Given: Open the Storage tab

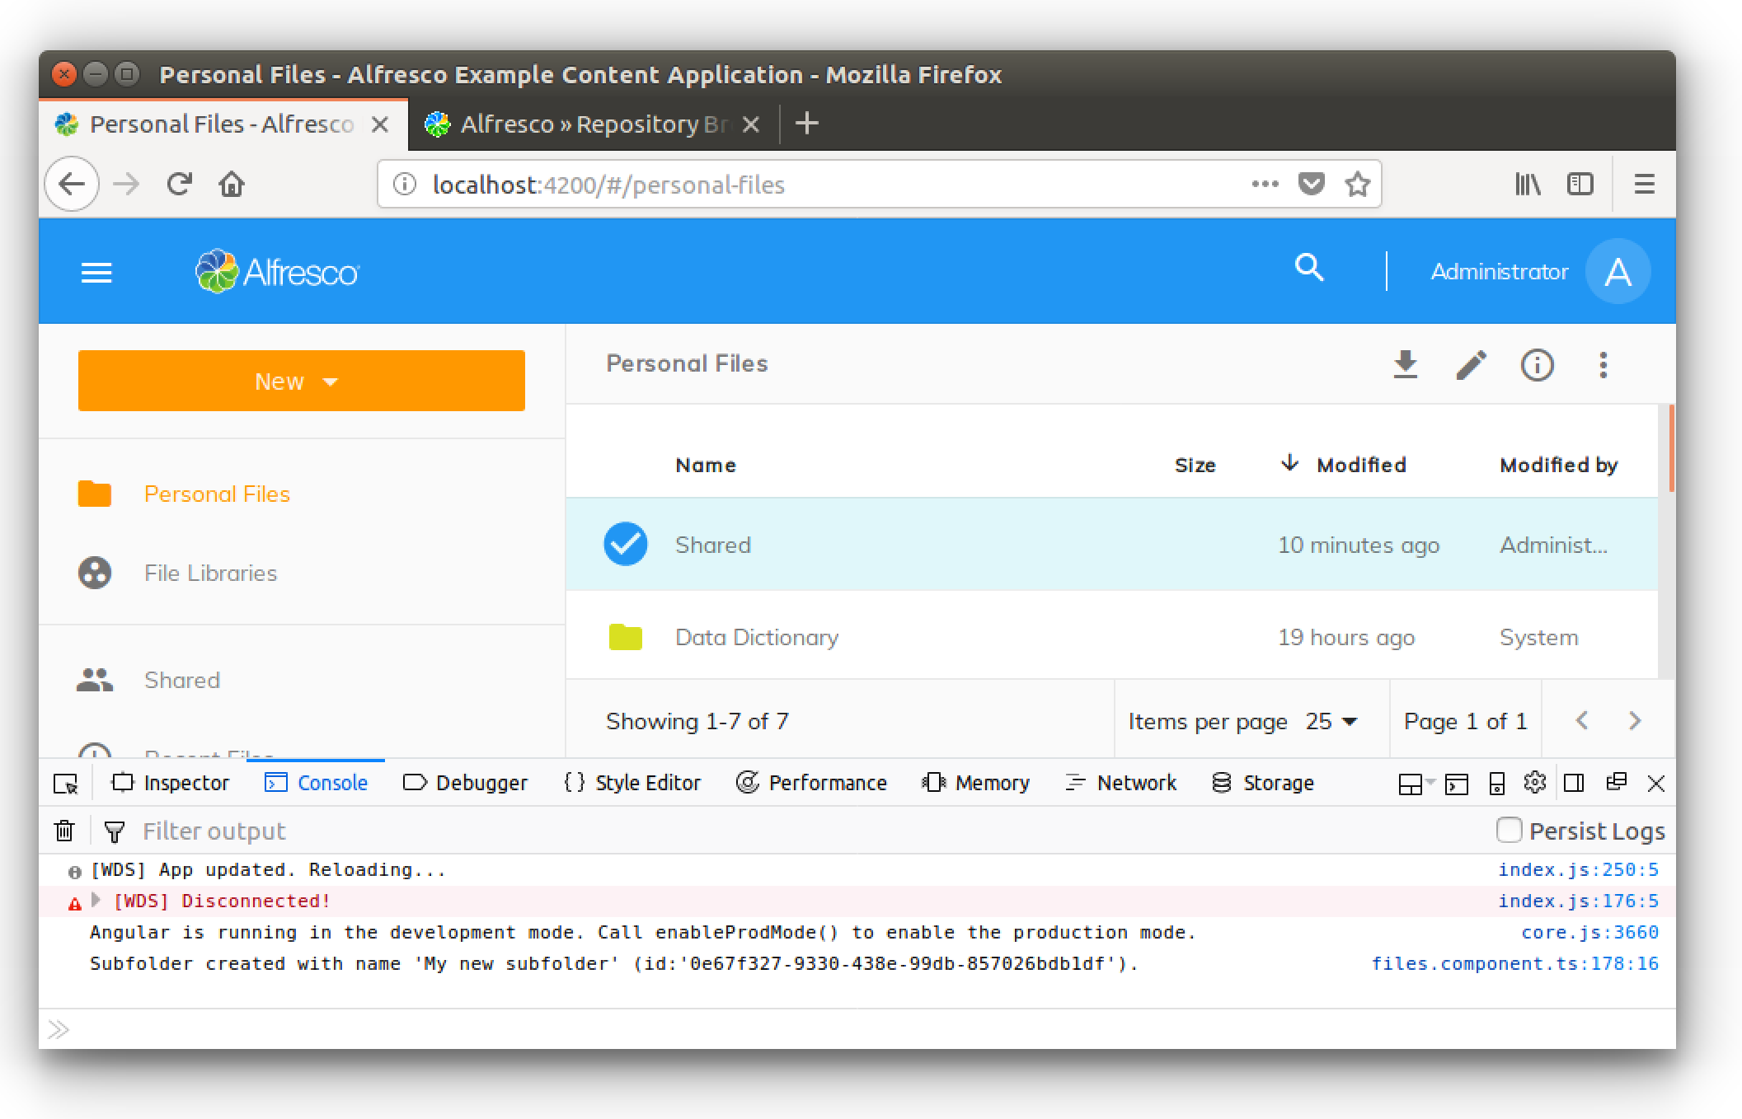Looking at the screenshot, I should pos(1263,783).
